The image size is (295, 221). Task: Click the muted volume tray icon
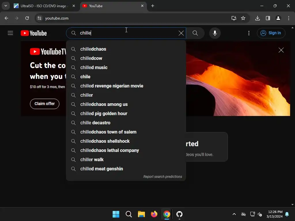[260, 214]
